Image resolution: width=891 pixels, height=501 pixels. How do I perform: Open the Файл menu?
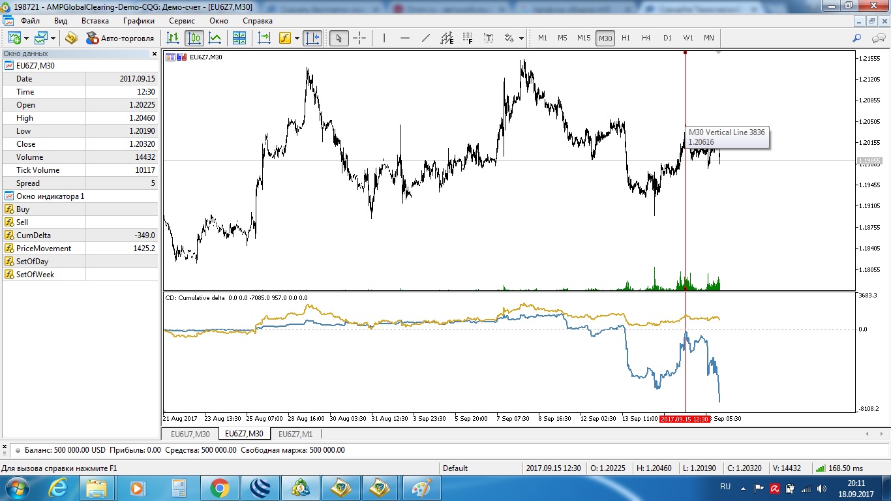coord(30,21)
